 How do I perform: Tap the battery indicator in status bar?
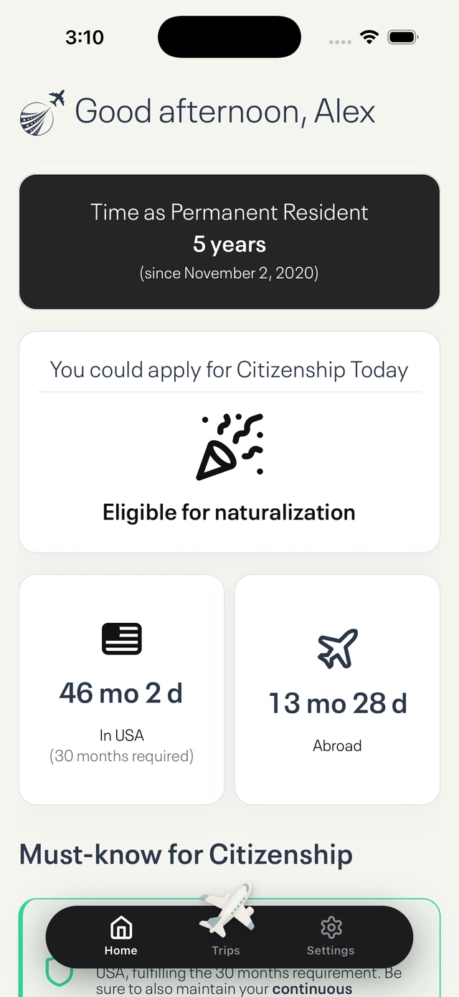point(403,37)
